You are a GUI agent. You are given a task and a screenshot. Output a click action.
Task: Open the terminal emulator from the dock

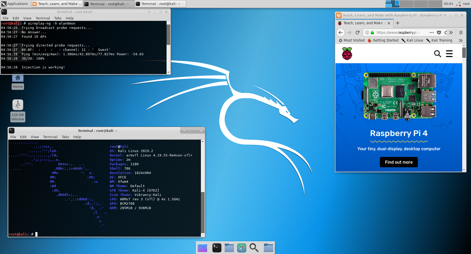(x=217, y=248)
